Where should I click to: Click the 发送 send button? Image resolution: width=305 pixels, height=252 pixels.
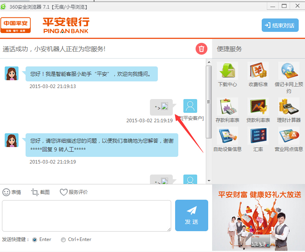[x=192, y=215]
